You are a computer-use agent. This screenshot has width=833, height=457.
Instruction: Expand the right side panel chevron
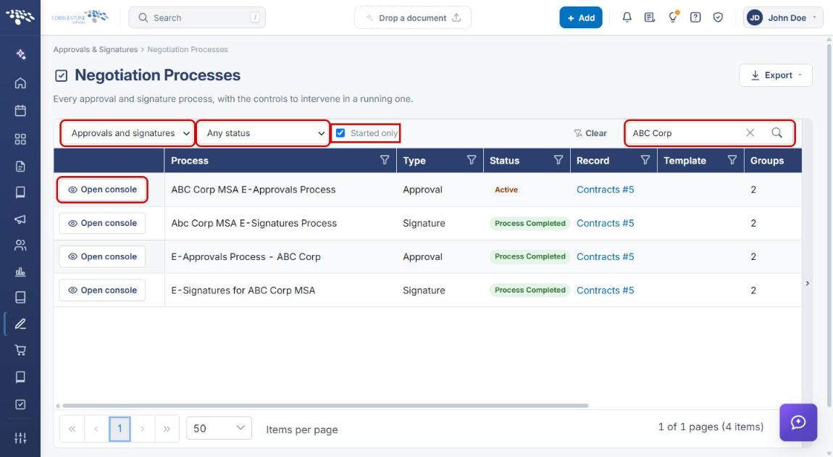(x=808, y=283)
